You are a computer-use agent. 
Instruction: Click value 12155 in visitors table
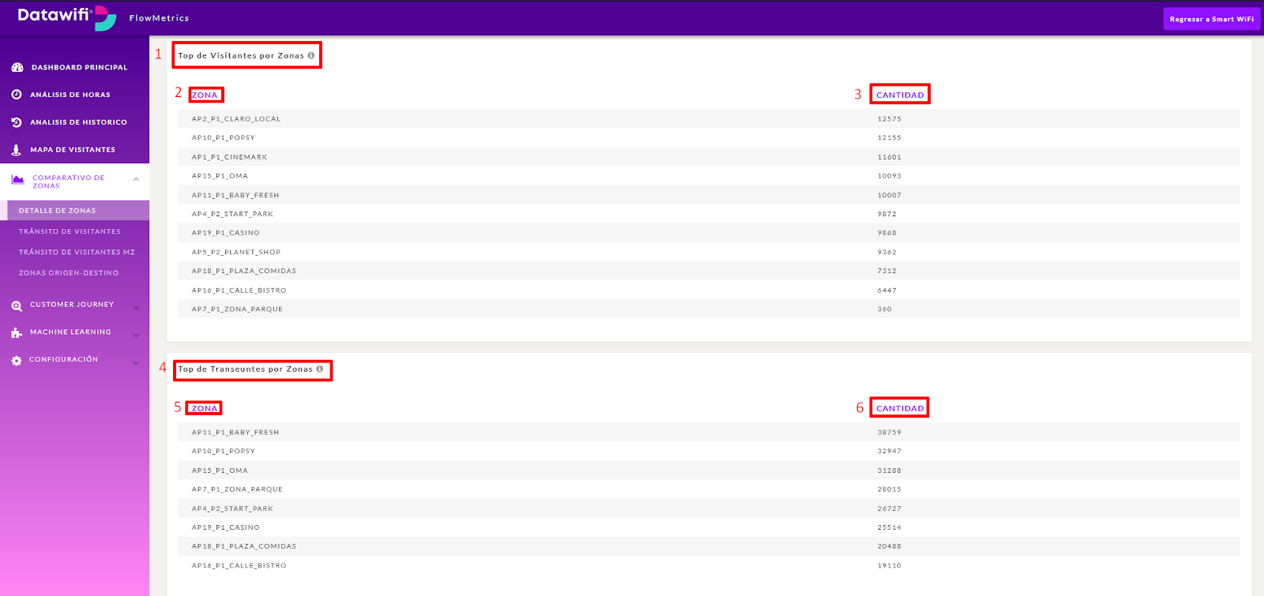click(x=889, y=138)
